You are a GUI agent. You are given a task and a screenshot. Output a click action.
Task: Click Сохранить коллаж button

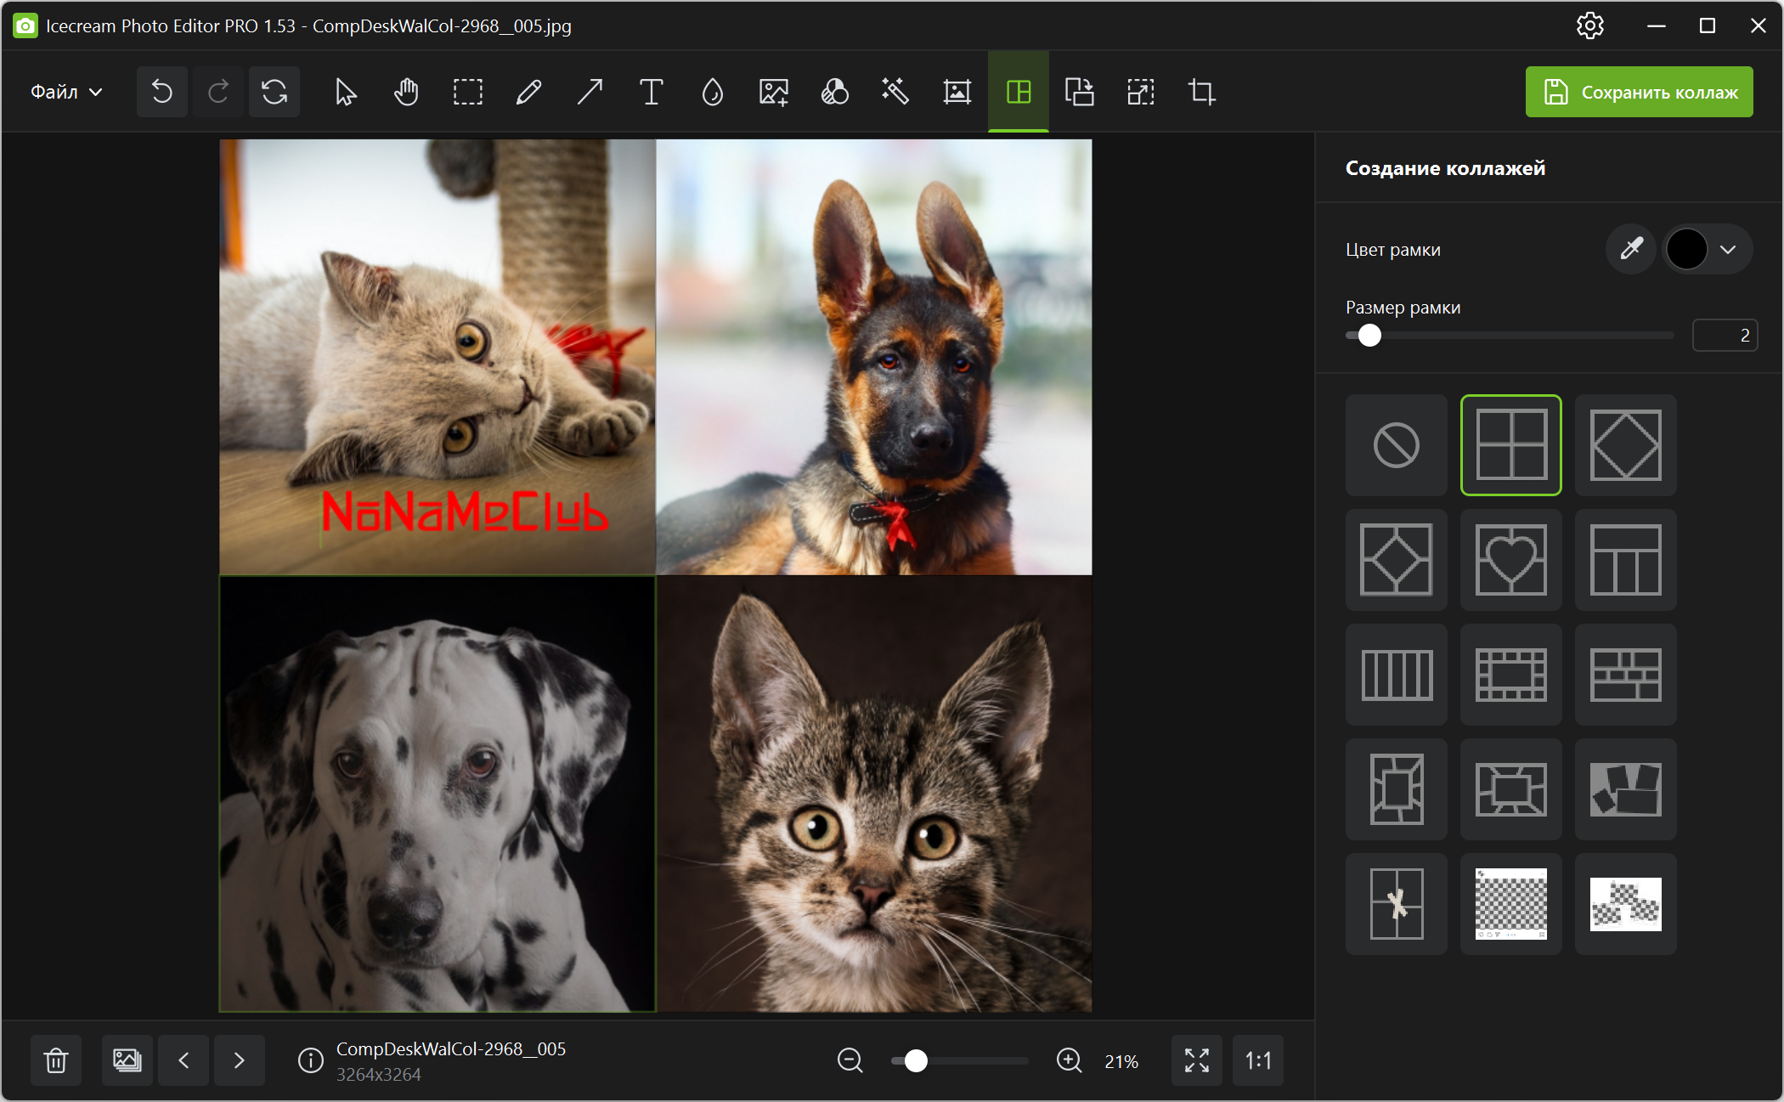pos(1639,92)
